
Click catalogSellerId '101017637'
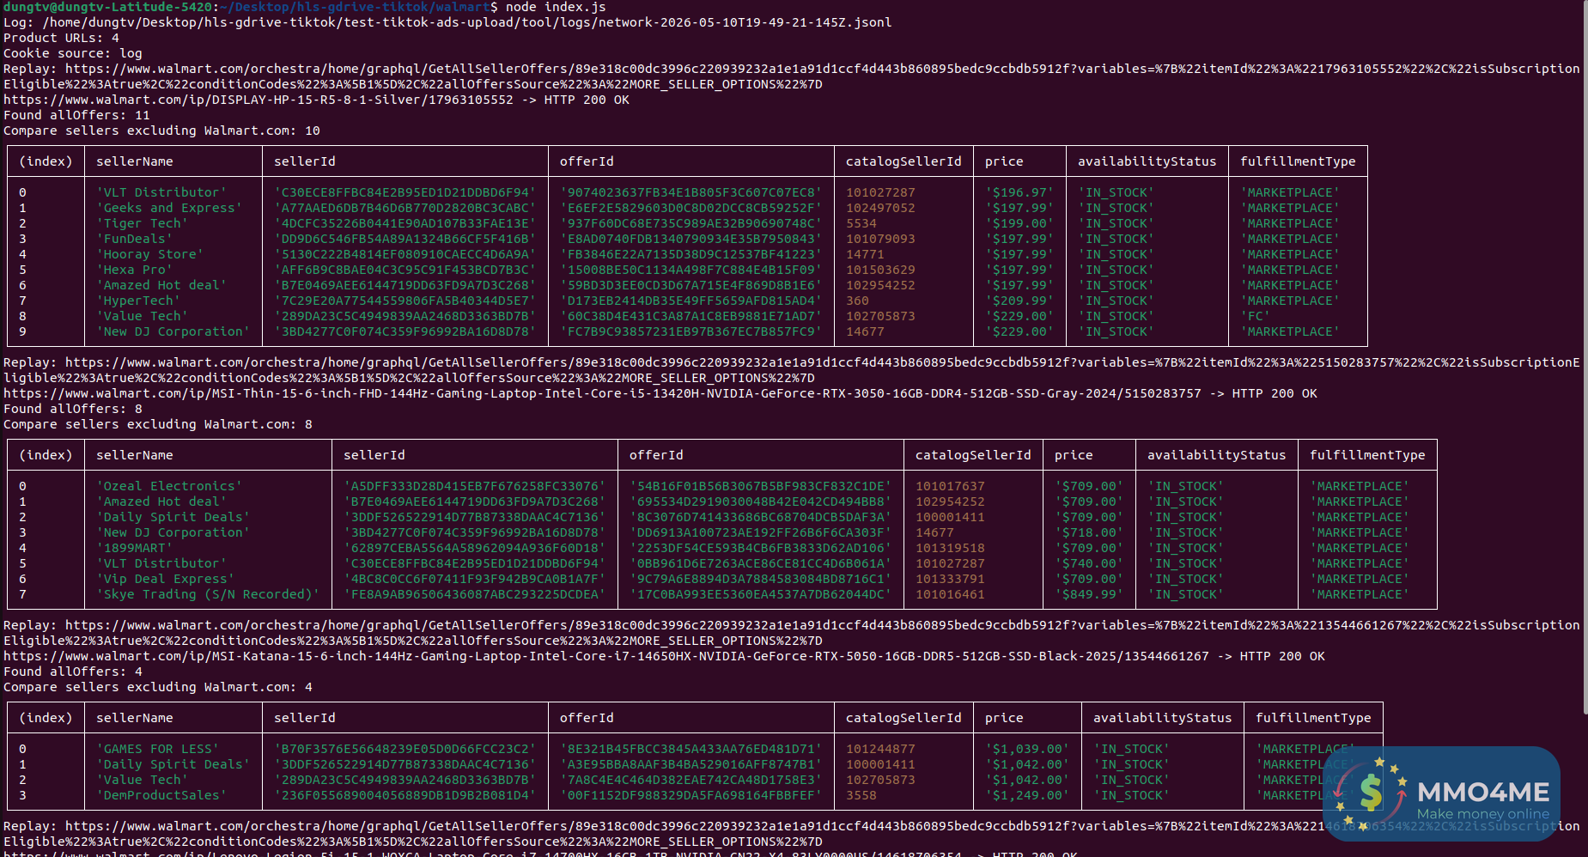point(950,486)
